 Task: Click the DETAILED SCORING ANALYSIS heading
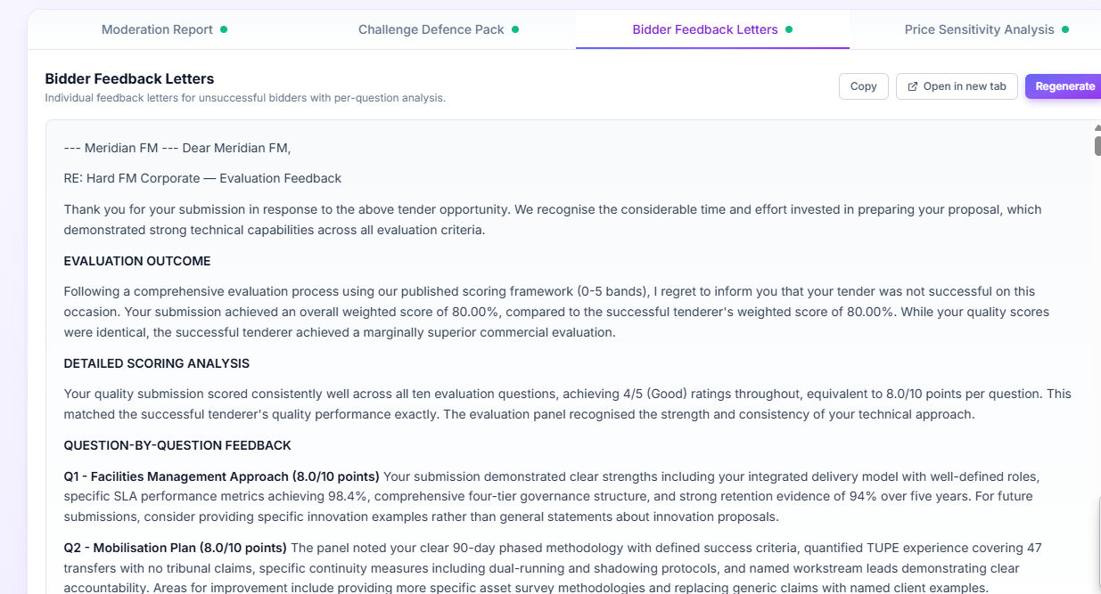pyautogui.click(x=156, y=363)
